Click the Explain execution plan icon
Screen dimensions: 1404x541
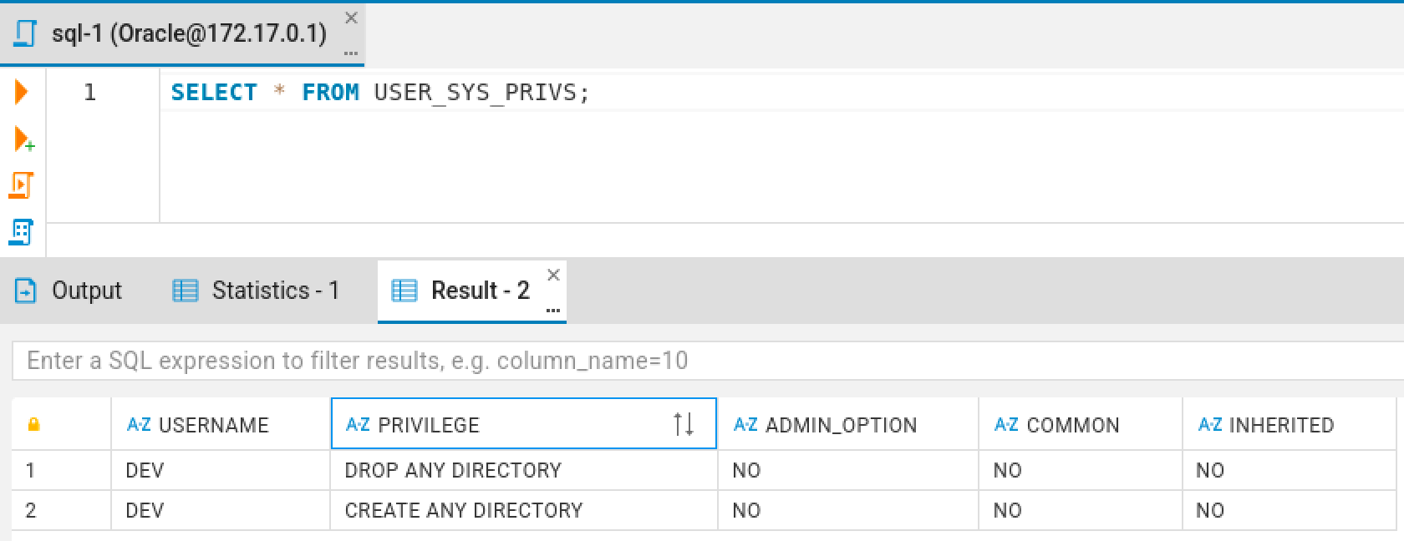[x=22, y=231]
